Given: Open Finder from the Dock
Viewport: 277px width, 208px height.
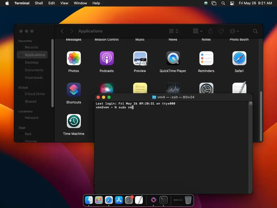Looking at the screenshot, I should 89,200.
